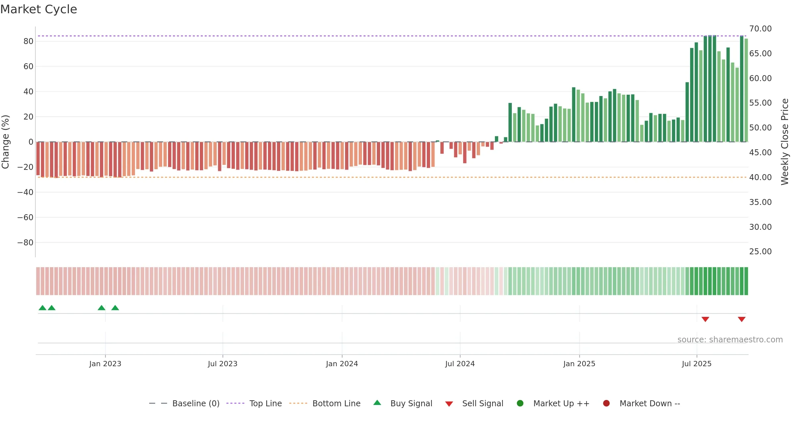Image resolution: width=794 pixels, height=447 pixels.
Task: Toggle the Bottom Line legend entry
Action: coord(325,403)
